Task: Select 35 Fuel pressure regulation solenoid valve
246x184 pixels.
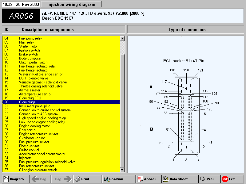Action: 61,162
